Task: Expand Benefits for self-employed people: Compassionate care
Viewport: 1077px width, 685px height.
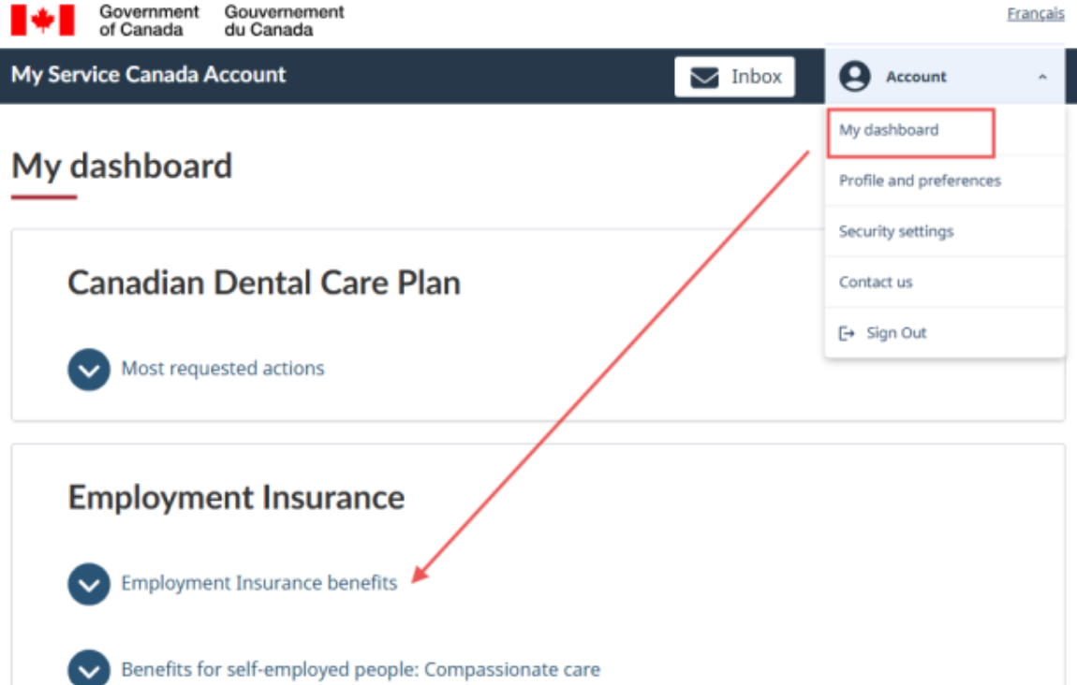Action: pos(361,670)
